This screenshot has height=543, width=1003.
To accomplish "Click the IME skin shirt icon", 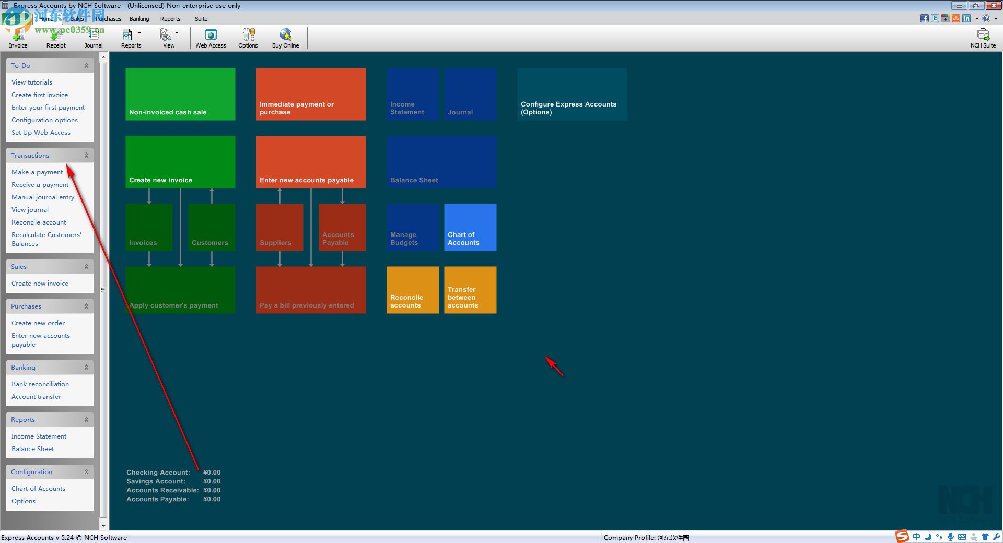I will point(985,537).
